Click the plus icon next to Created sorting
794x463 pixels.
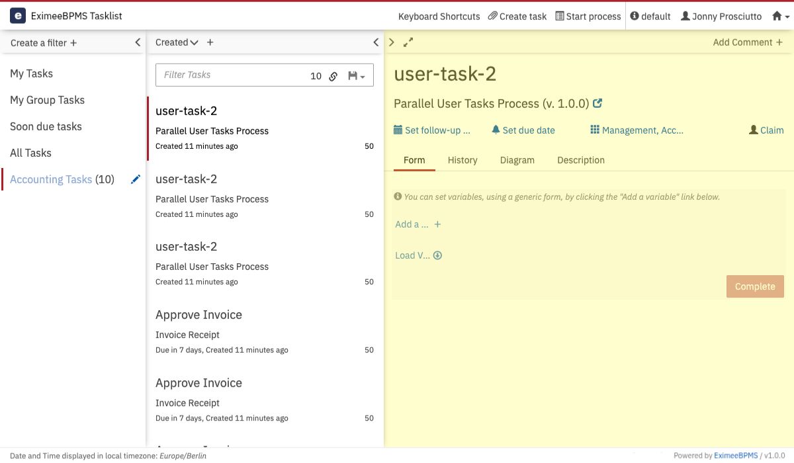(x=210, y=42)
